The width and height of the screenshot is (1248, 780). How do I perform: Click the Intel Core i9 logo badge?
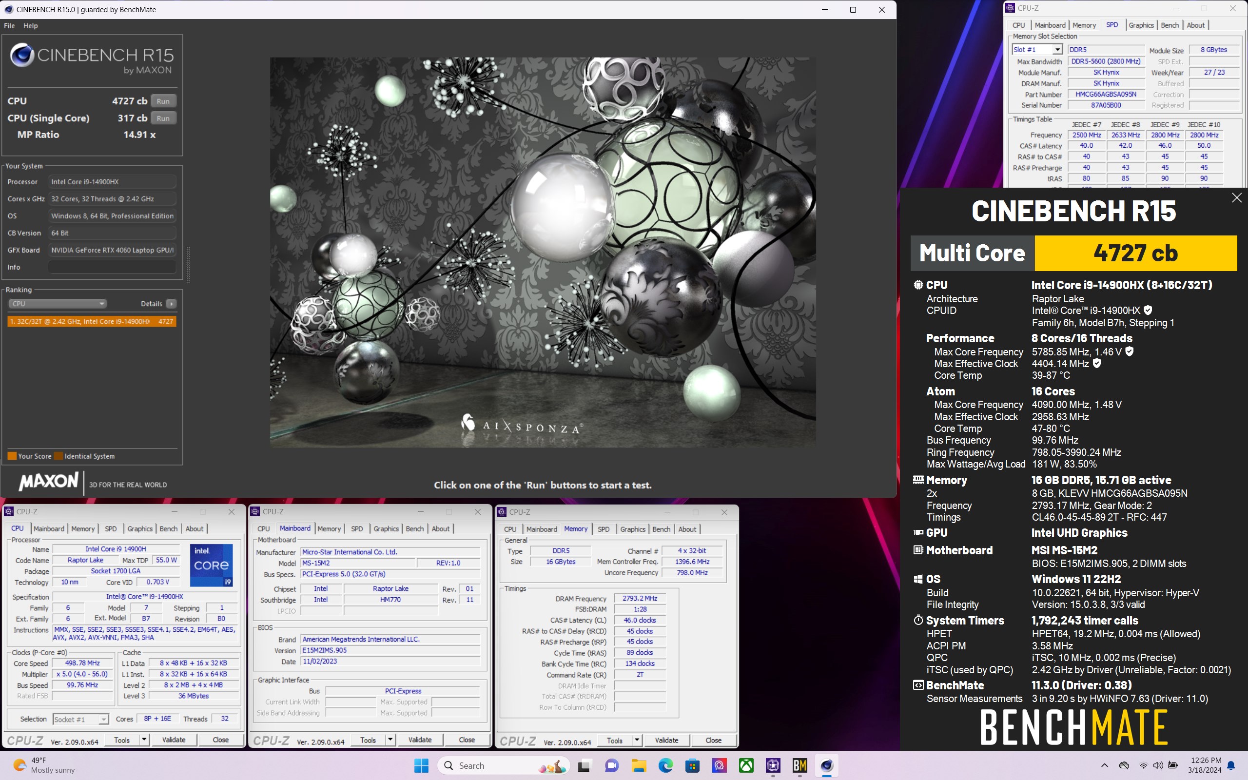(212, 565)
